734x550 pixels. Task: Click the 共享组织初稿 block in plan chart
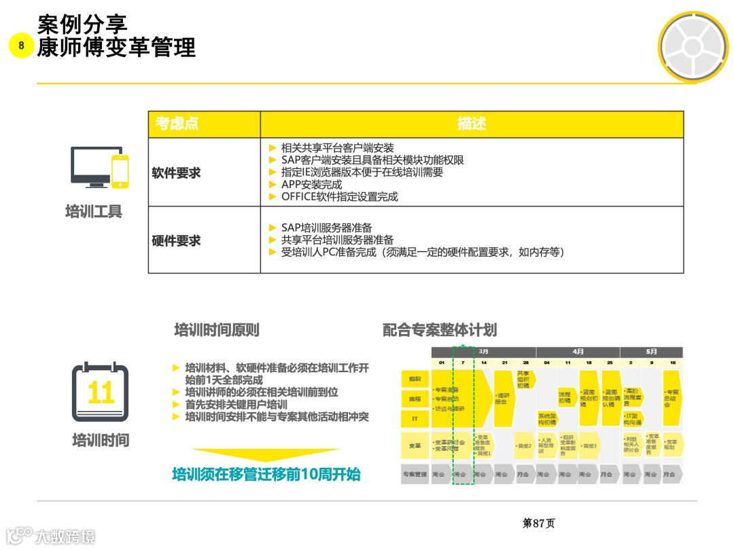525,380
